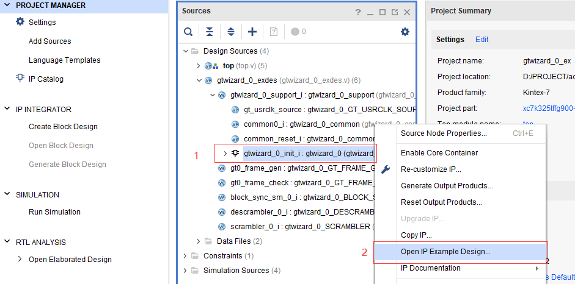Click the Verilog icon beside gt0_frame_gen

coord(221,168)
